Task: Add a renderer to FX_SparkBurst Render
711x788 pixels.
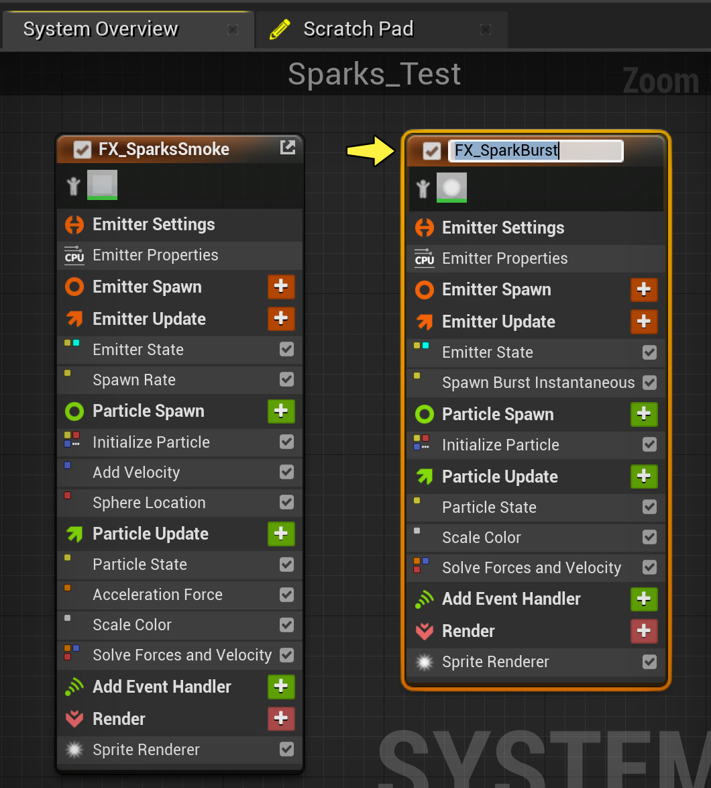Action: (644, 631)
